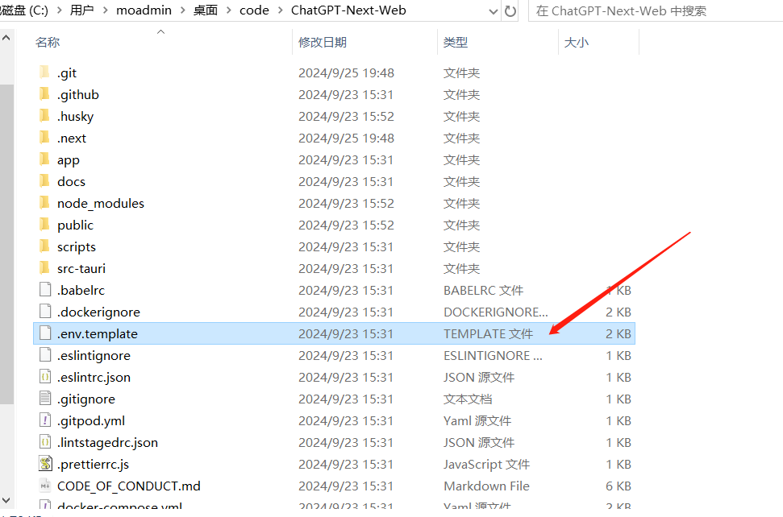The height and width of the screenshot is (517, 783).
Task: Navigate to code breadcrumb
Action: 254,10
